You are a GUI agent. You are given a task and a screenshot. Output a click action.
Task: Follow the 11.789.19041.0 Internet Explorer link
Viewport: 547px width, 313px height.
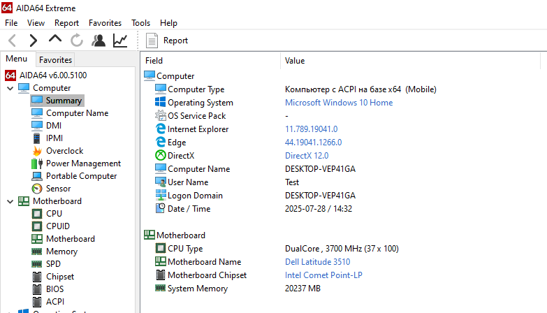tap(311, 129)
